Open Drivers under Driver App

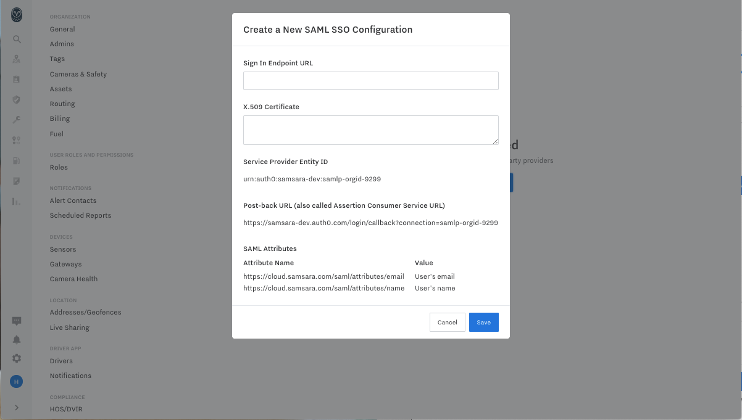point(61,361)
